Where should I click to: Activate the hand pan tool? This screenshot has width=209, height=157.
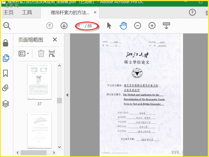(x=123, y=26)
